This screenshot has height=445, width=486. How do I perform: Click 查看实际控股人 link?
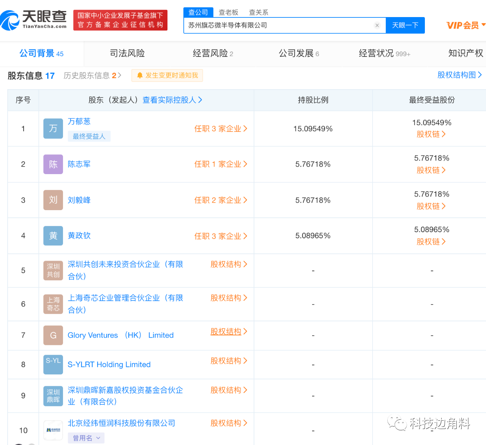(x=172, y=100)
